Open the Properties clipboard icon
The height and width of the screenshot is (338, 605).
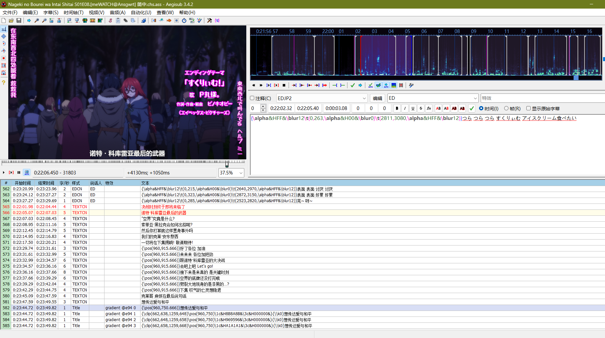(x=118, y=20)
